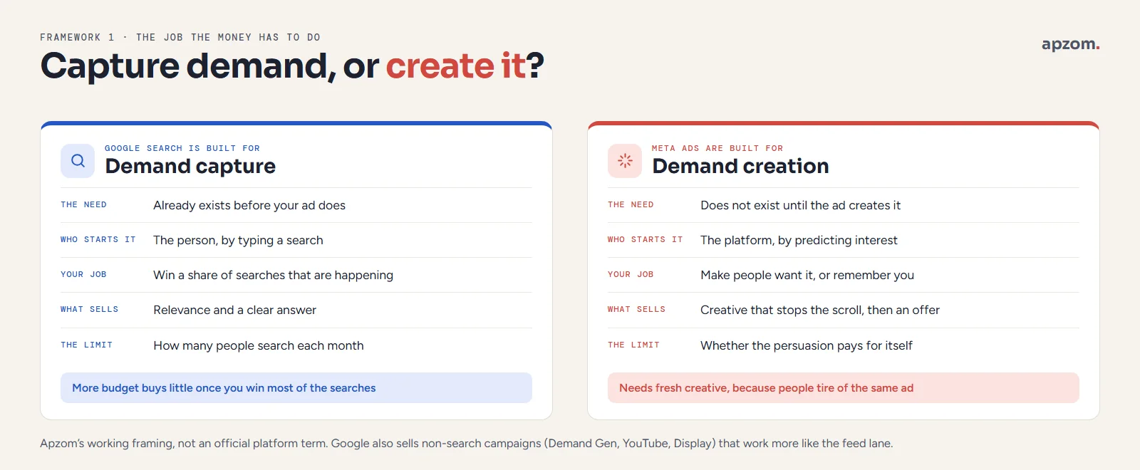Click 'Already exists before your ad does'

point(249,205)
